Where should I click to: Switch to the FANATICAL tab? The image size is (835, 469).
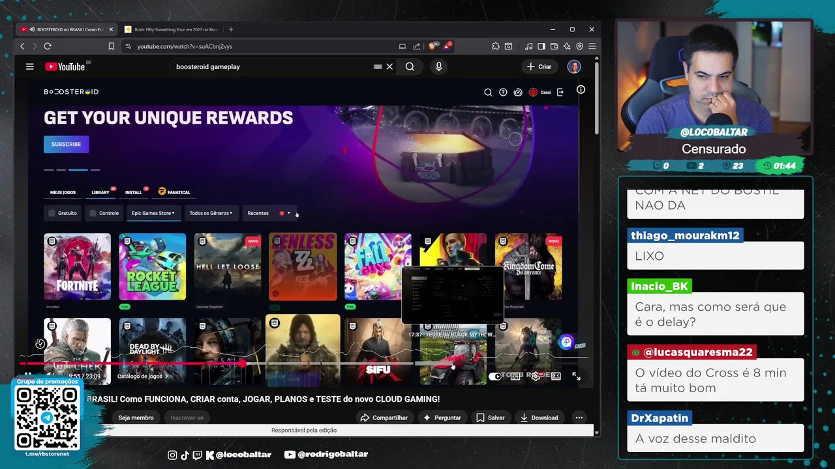pos(174,192)
